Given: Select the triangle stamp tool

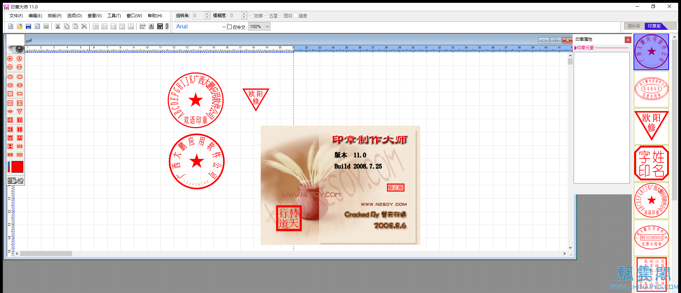Looking at the screenshot, I should (20, 112).
